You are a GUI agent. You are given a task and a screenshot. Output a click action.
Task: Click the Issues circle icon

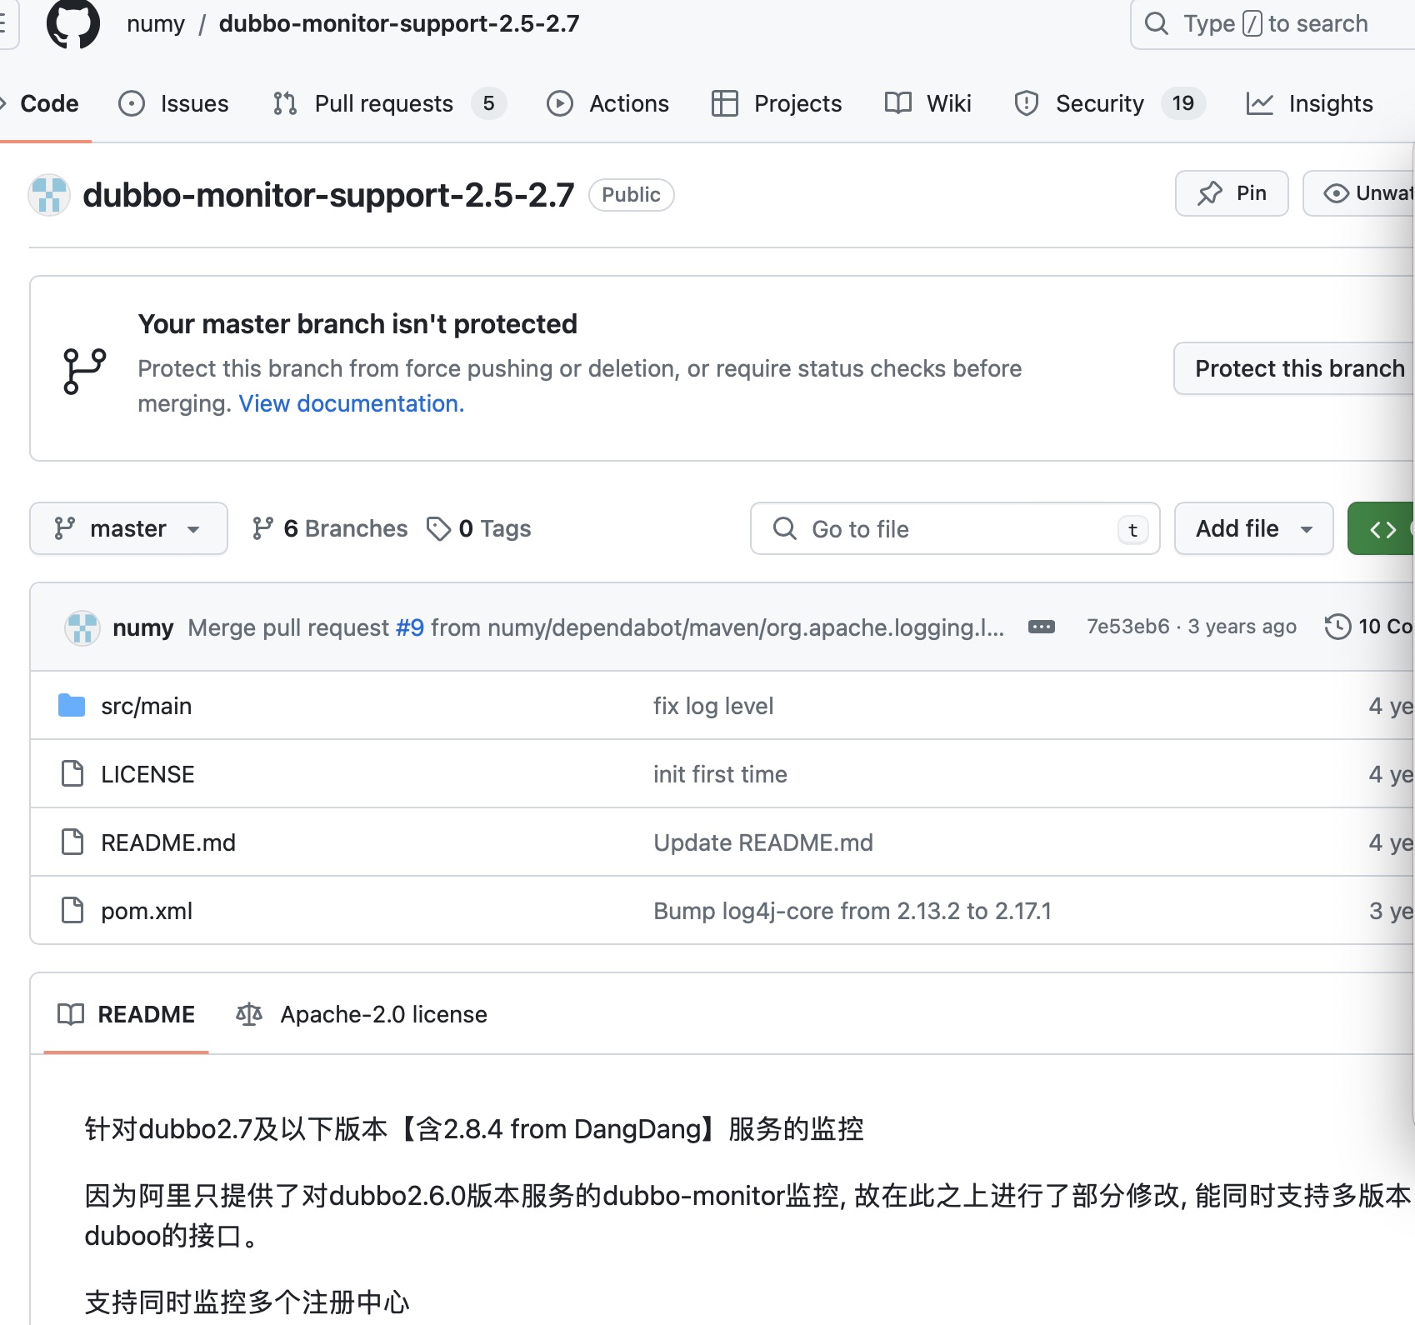pyautogui.click(x=132, y=103)
